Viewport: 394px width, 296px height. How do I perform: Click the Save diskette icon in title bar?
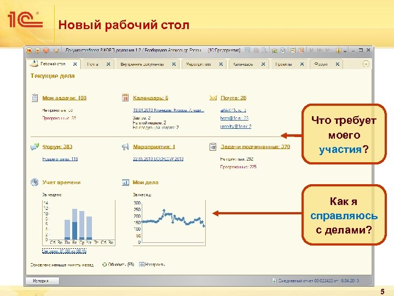247,50
